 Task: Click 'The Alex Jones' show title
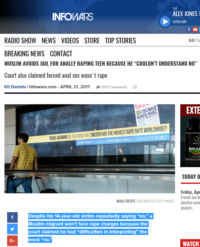tap(186, 12)
